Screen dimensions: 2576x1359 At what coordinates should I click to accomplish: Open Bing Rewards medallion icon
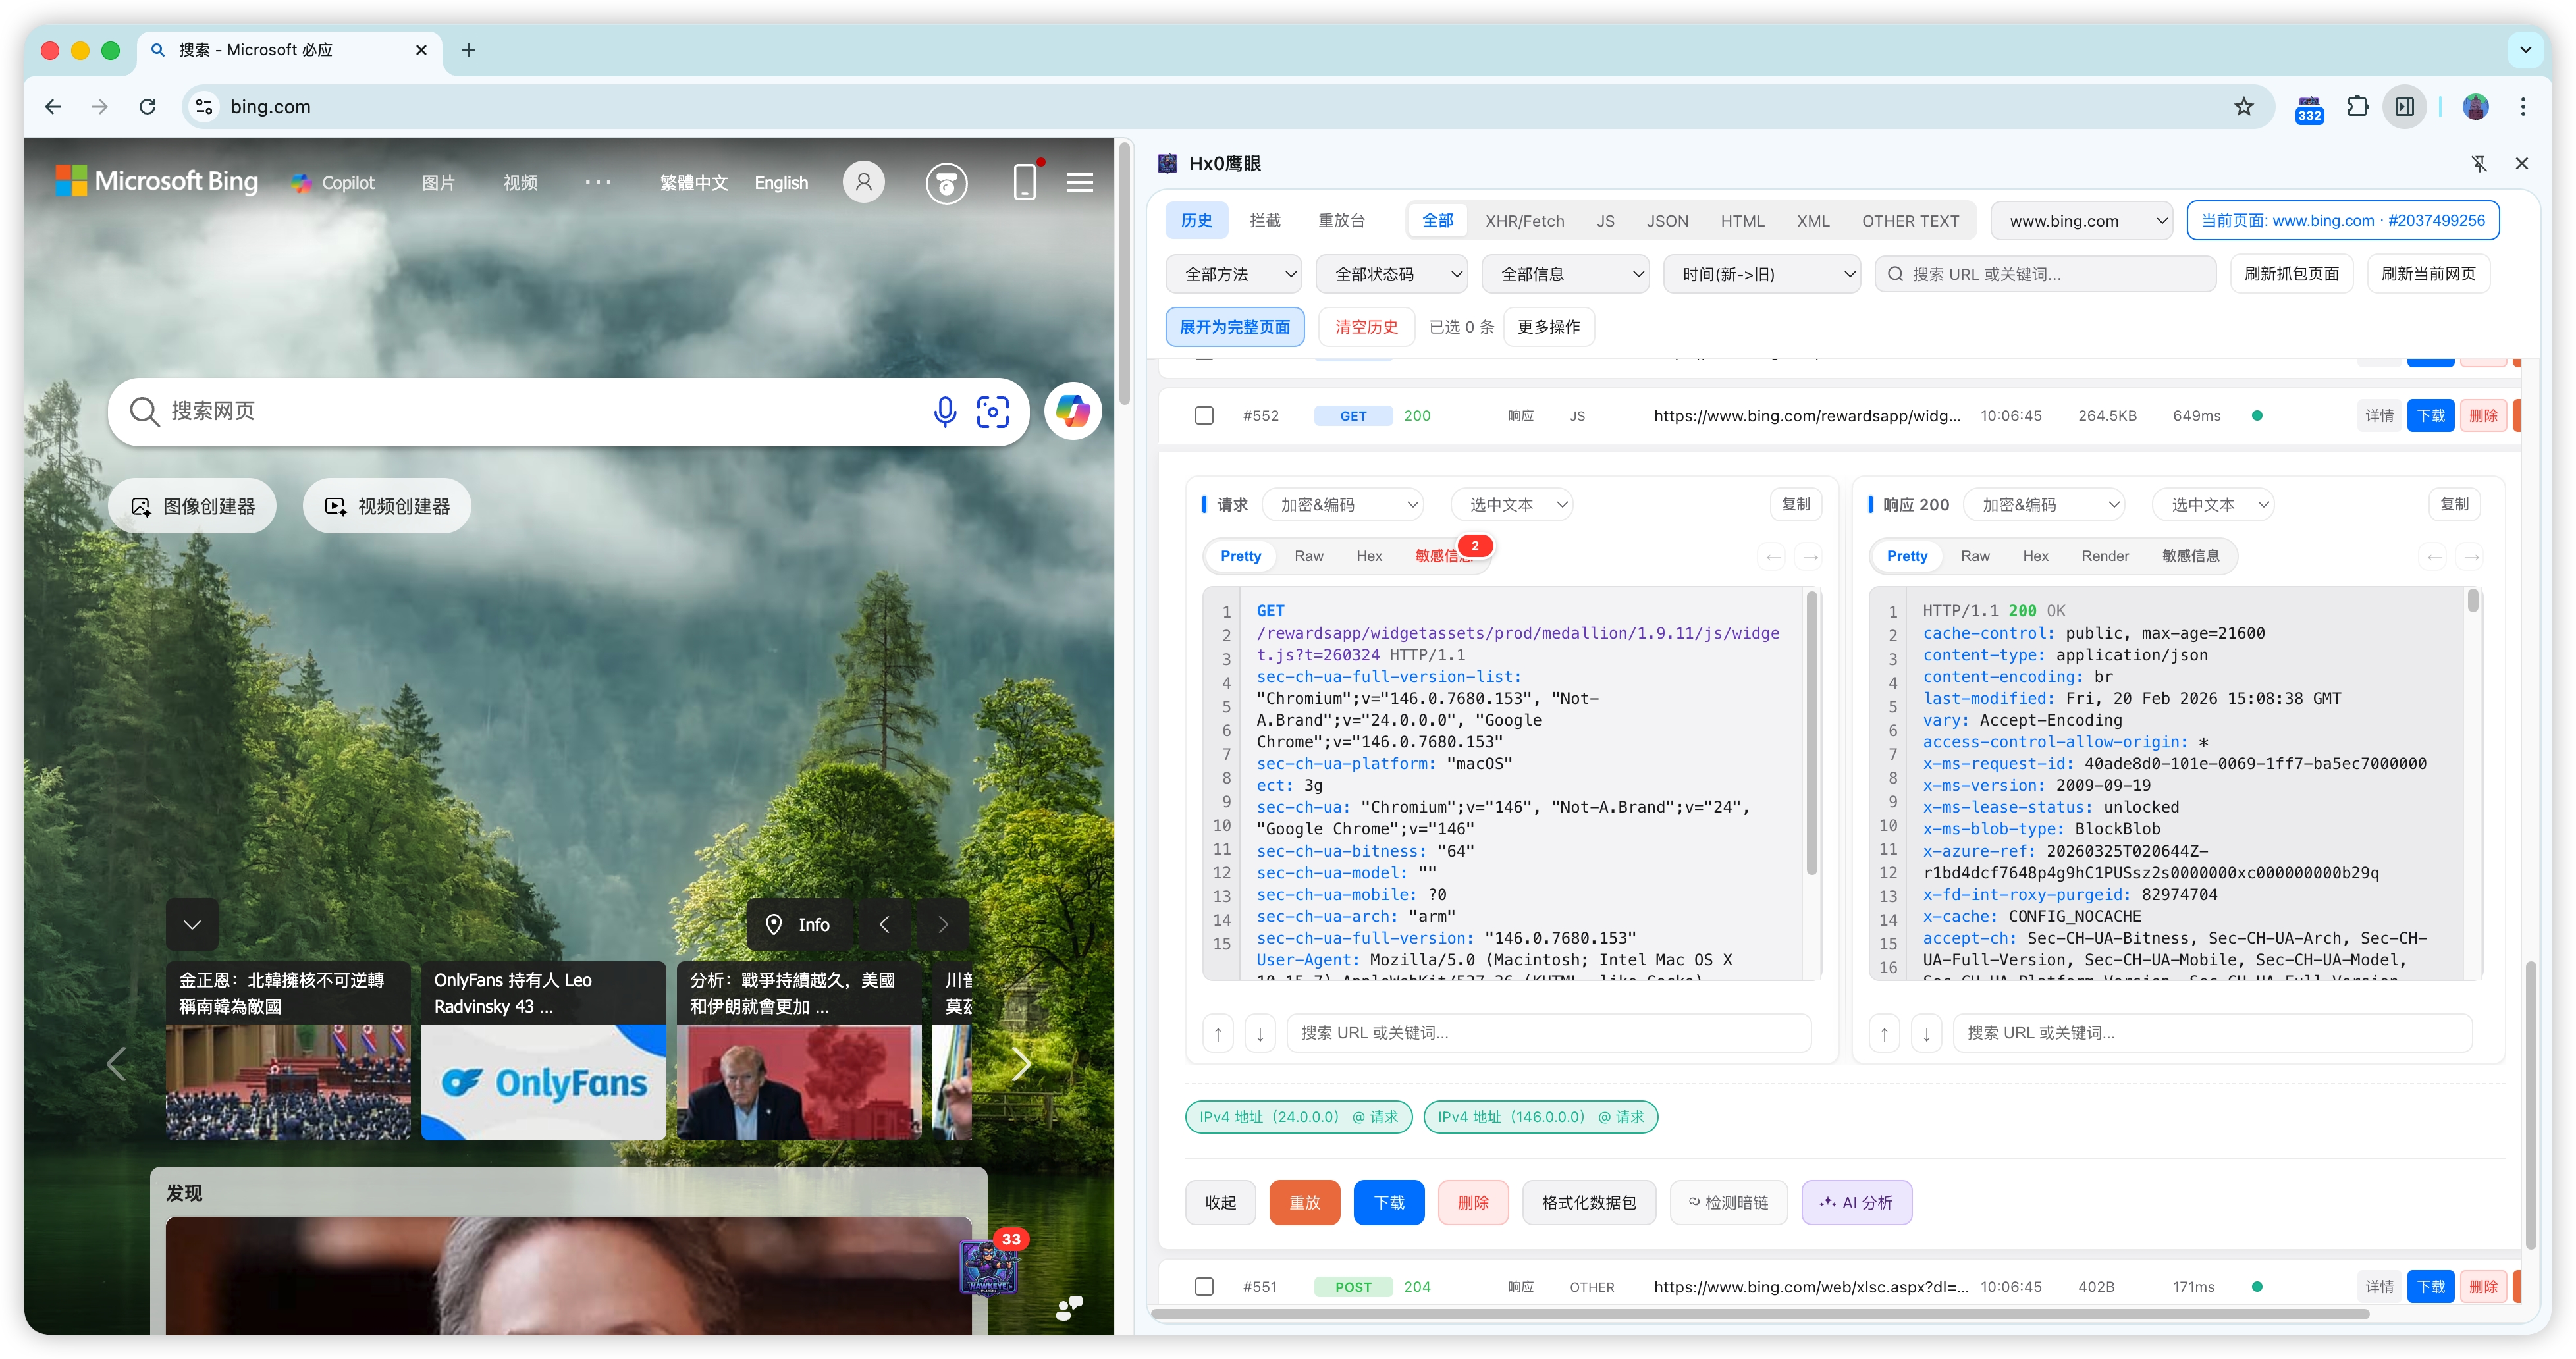(x=946, y=183)
